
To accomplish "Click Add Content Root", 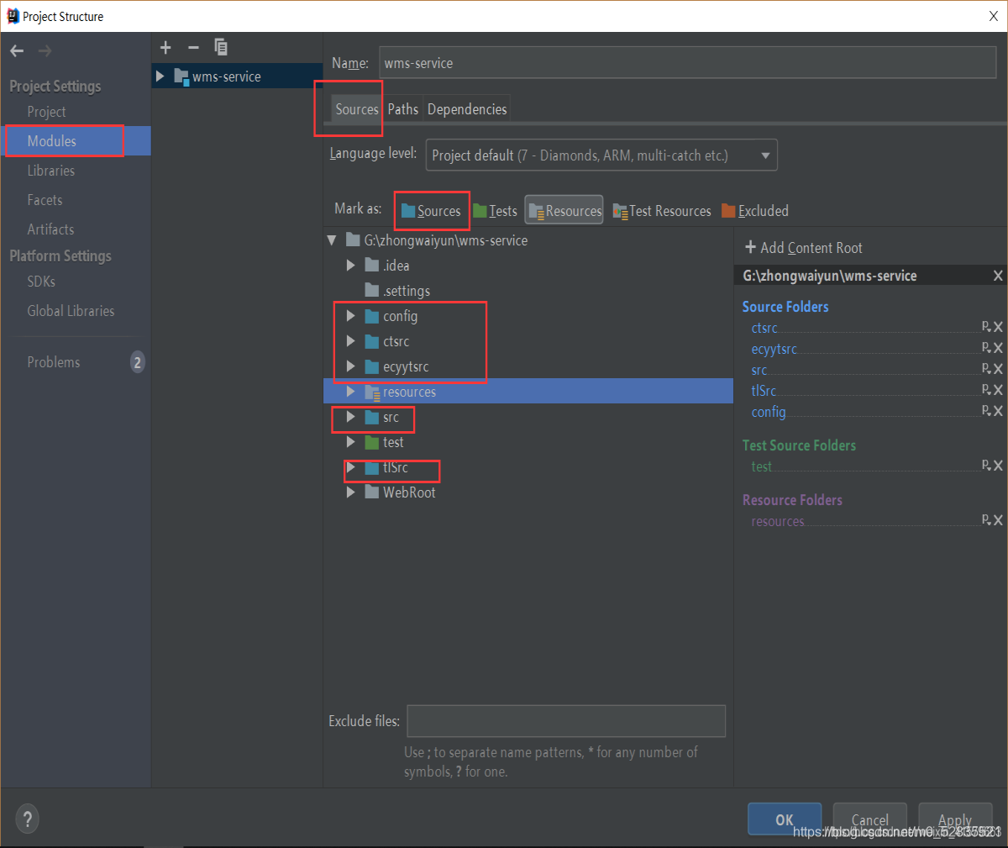I will tap(804, 248).
